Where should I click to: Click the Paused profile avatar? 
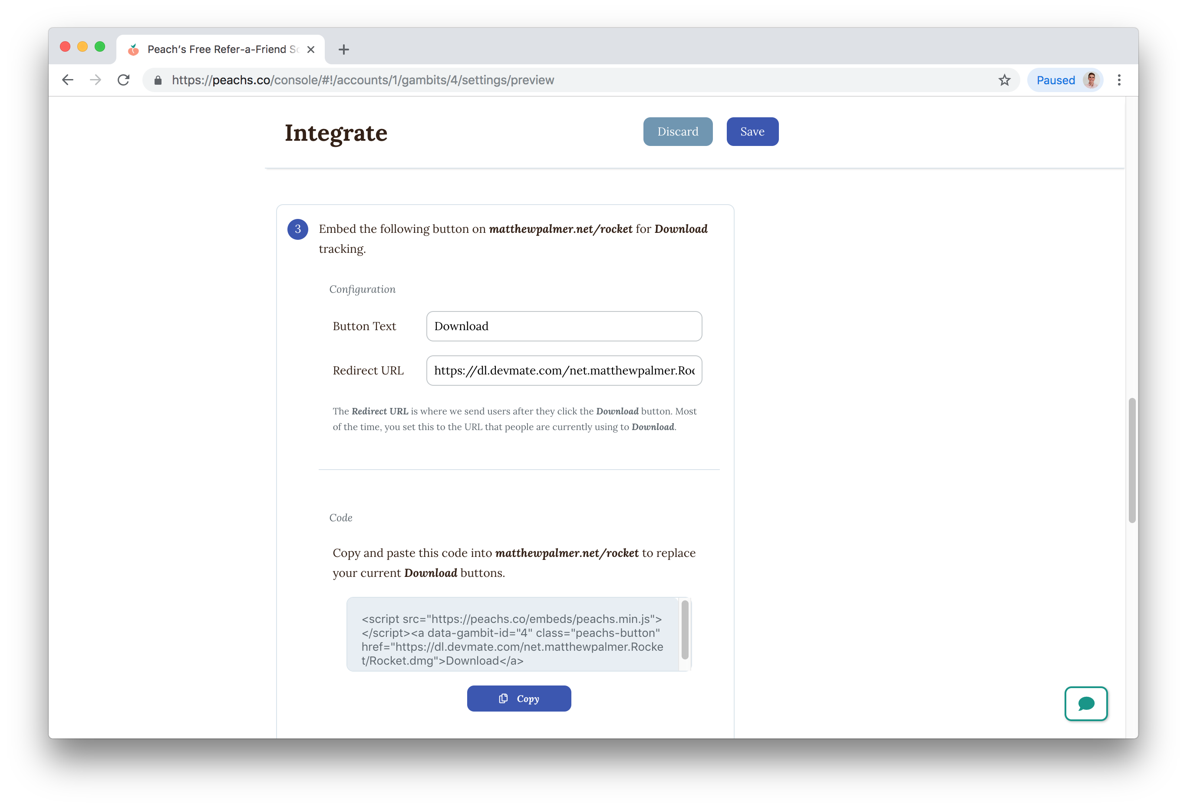click(1091, 80)
